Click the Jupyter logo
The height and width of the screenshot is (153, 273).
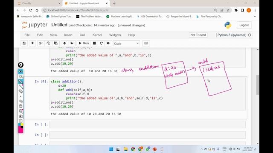[x=35, y=25]
